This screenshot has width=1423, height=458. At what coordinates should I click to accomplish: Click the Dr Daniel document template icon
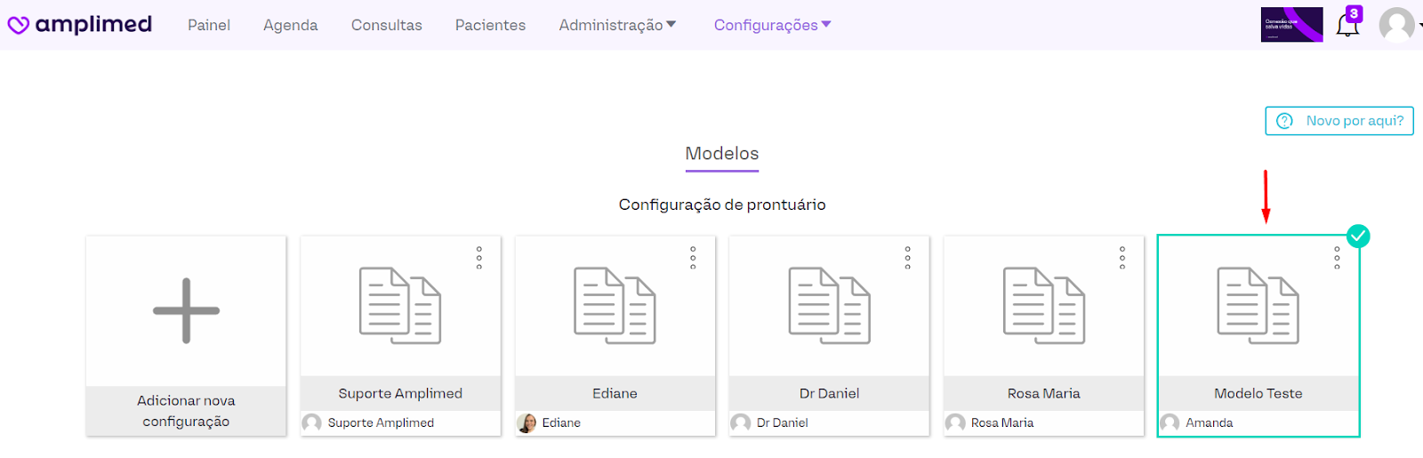[829, 306]
